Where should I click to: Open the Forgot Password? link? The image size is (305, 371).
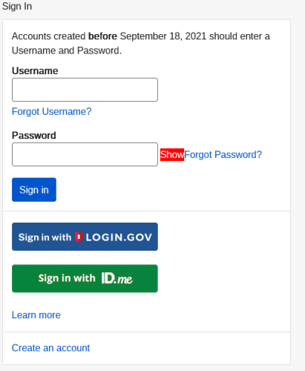coord(223,154)
